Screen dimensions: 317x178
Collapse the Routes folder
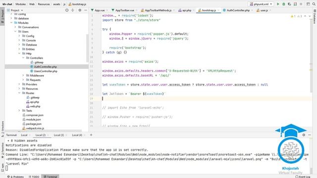(x=19, y=93)
